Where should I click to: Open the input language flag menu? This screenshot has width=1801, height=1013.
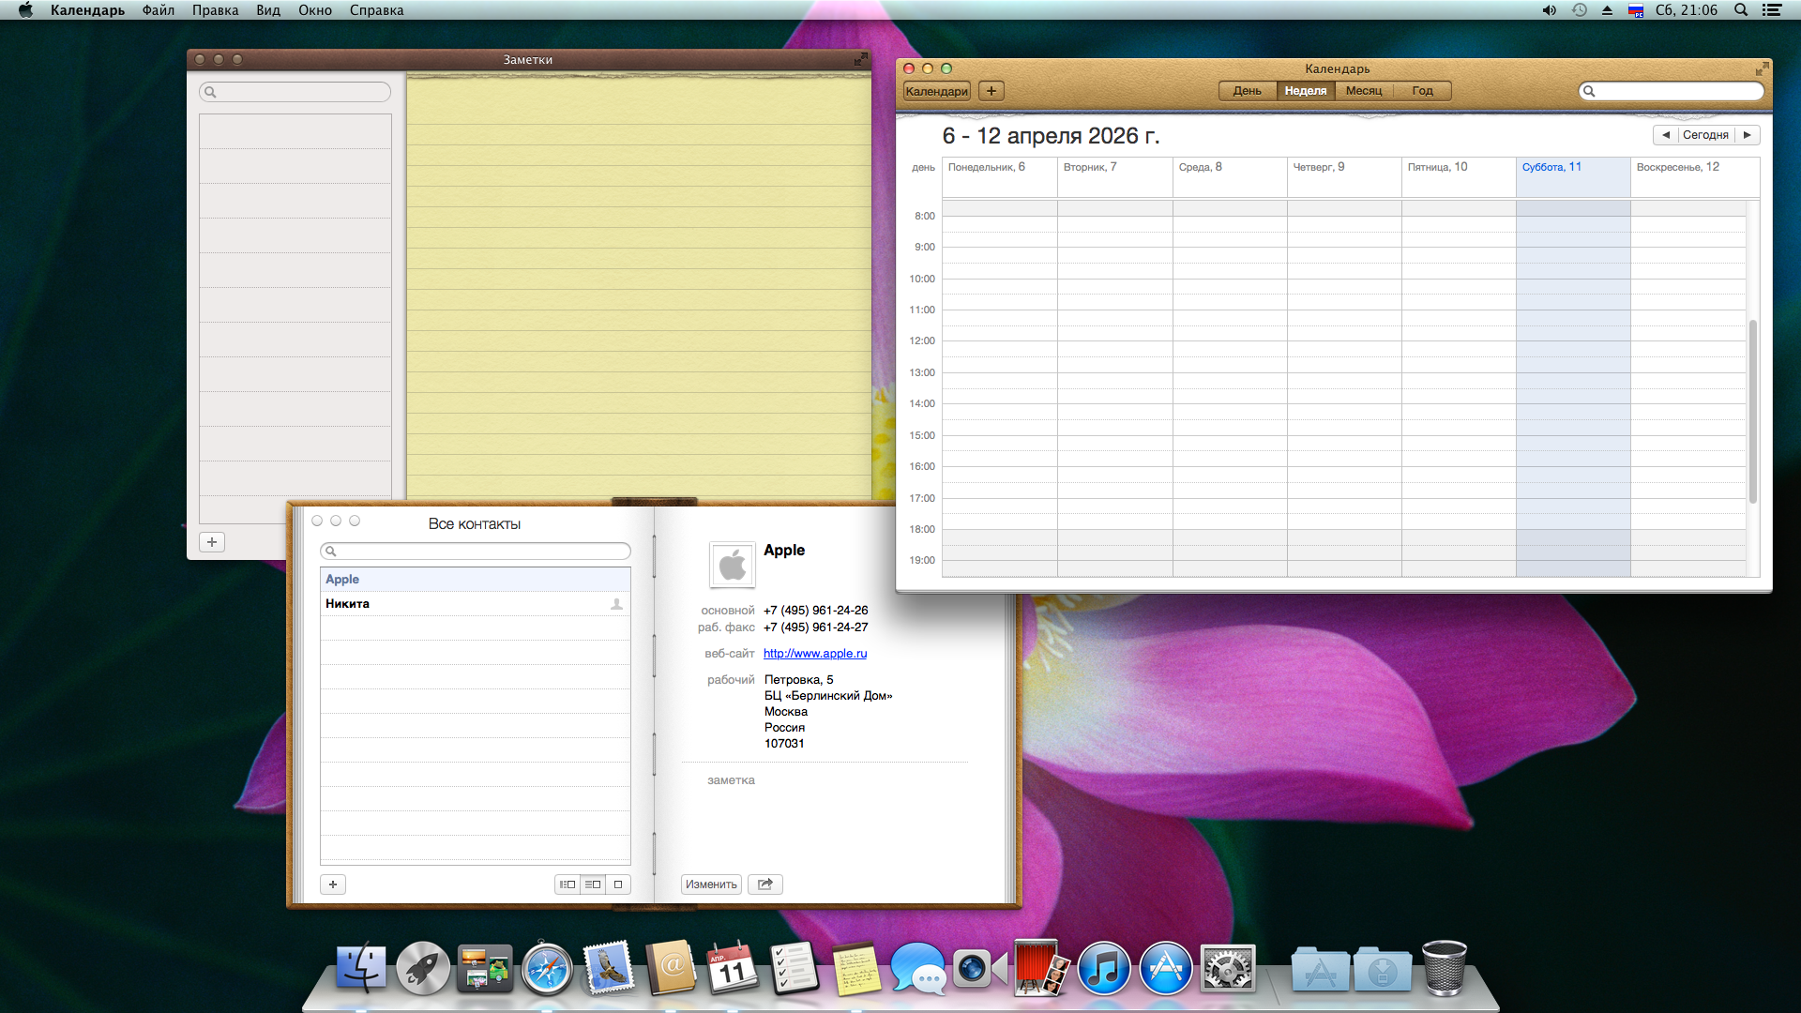1636,10
